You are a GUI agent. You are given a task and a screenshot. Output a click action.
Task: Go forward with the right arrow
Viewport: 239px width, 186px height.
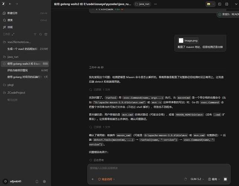[17, 4]
